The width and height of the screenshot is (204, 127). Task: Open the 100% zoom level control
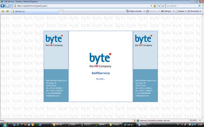tap(193, 120)
